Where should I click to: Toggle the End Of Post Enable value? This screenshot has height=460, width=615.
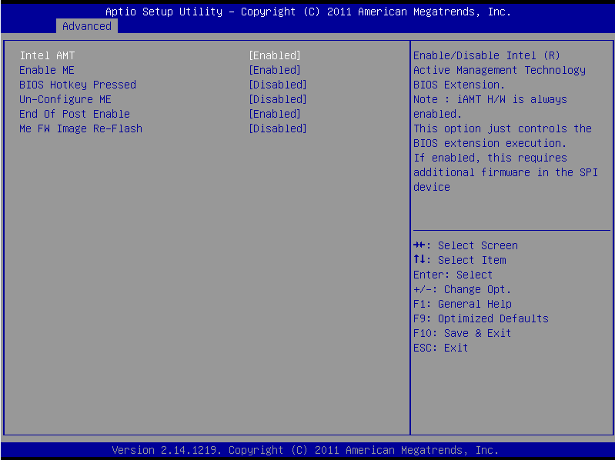pos(275,114)
